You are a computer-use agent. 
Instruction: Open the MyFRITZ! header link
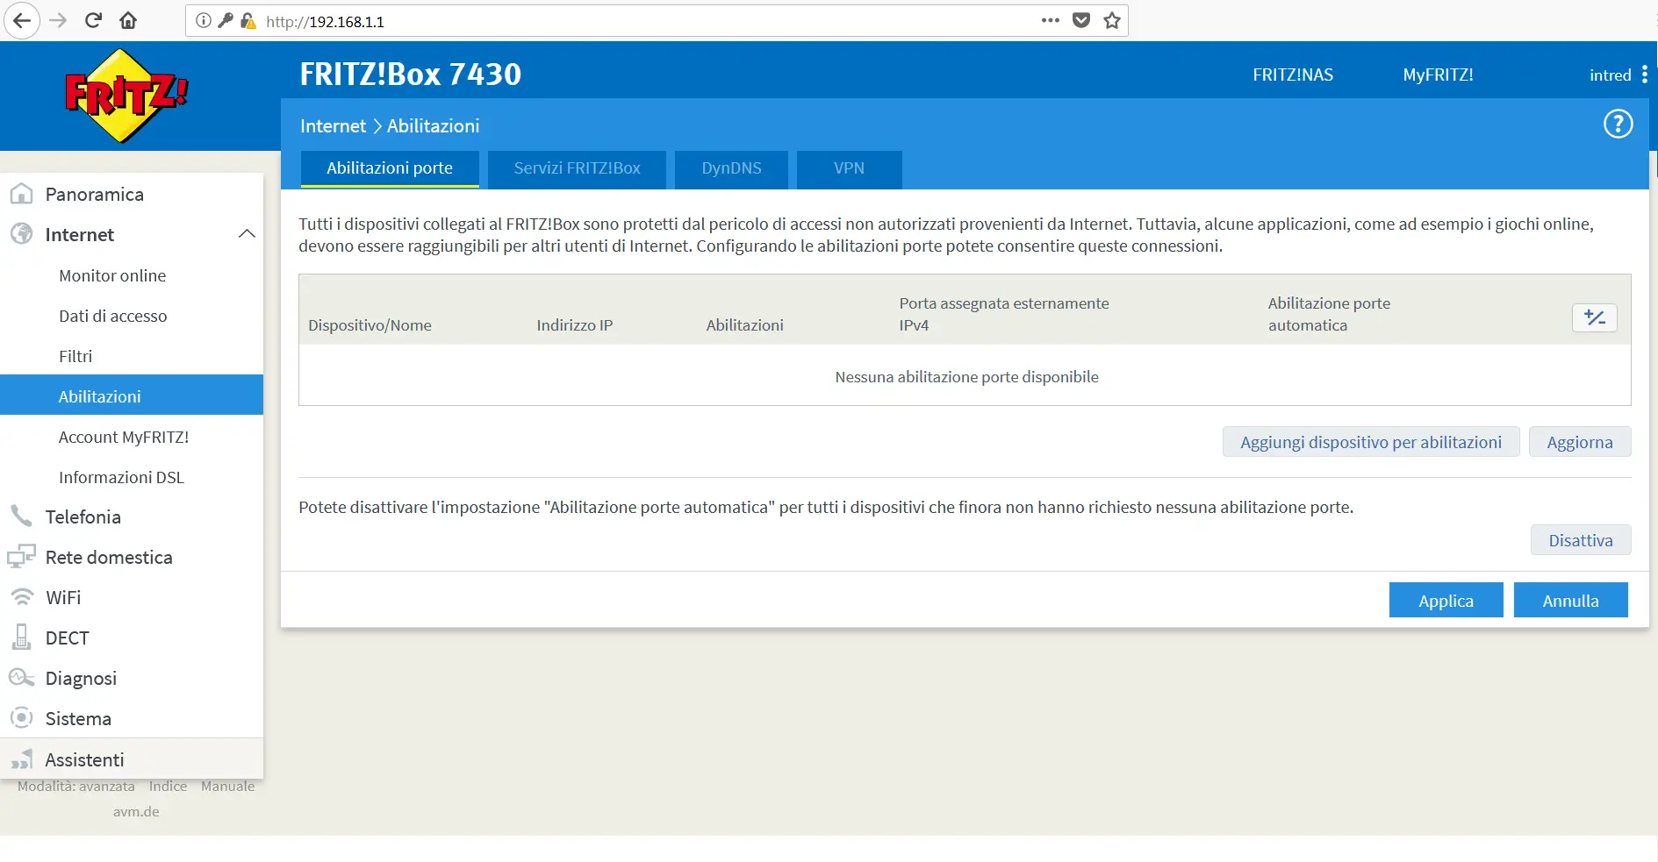click(x=1438, y=75)
